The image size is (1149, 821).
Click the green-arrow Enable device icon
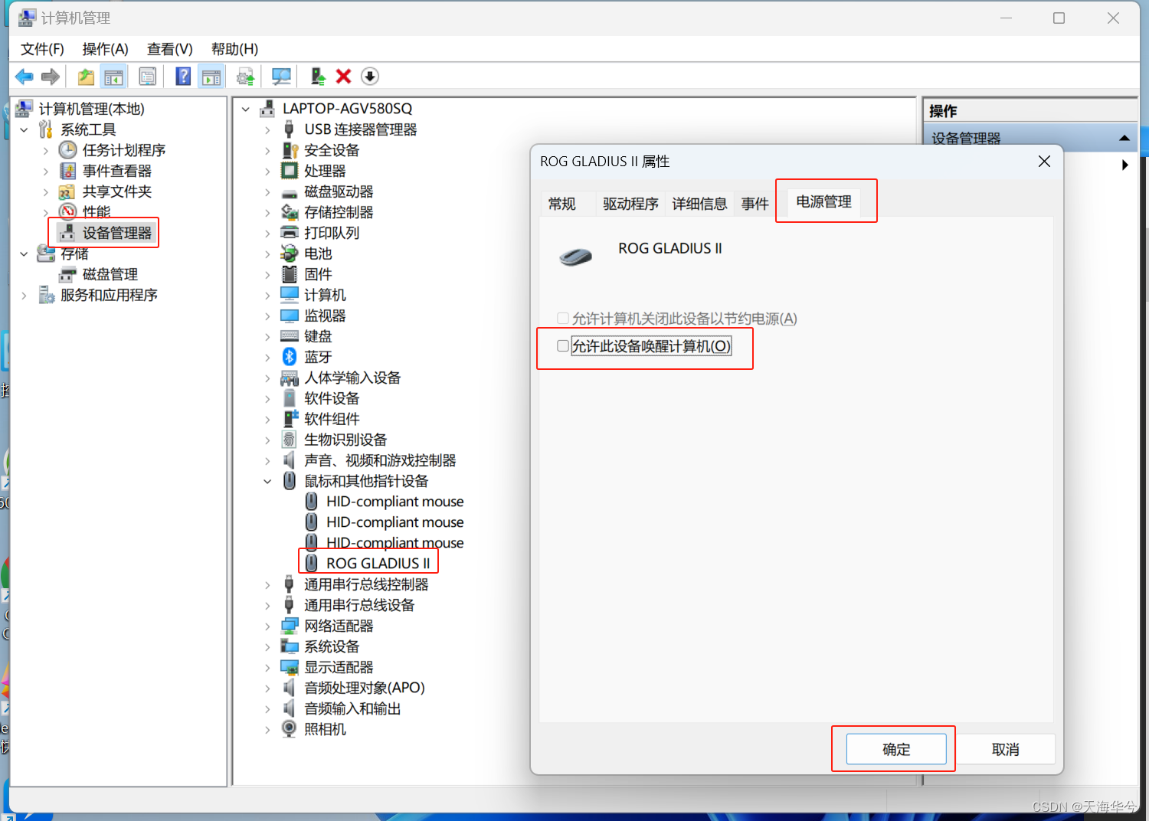(x=318, y=77)
